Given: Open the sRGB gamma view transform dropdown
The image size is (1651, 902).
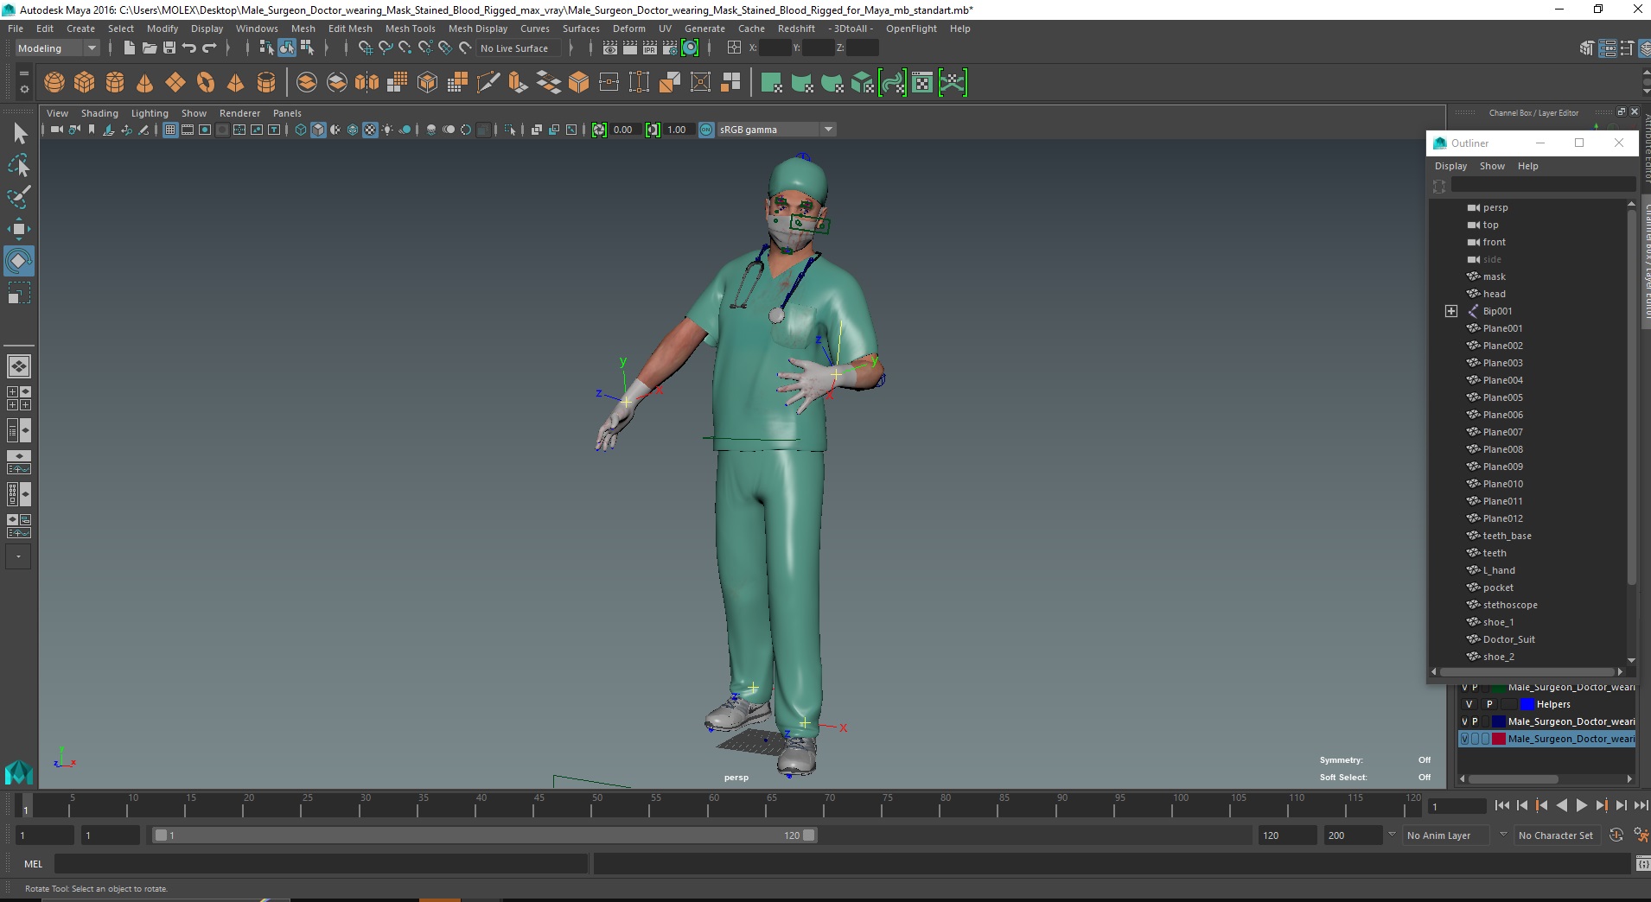Looking at the screenshot, I should pyautogui.click(x=776, y=130).
